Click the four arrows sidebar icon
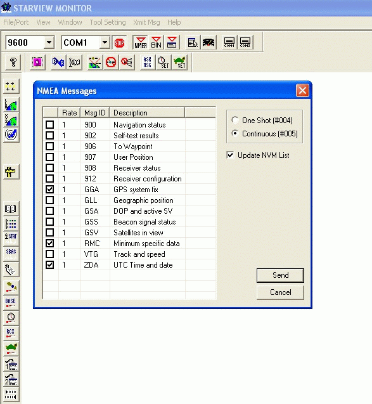 [11, 86]
